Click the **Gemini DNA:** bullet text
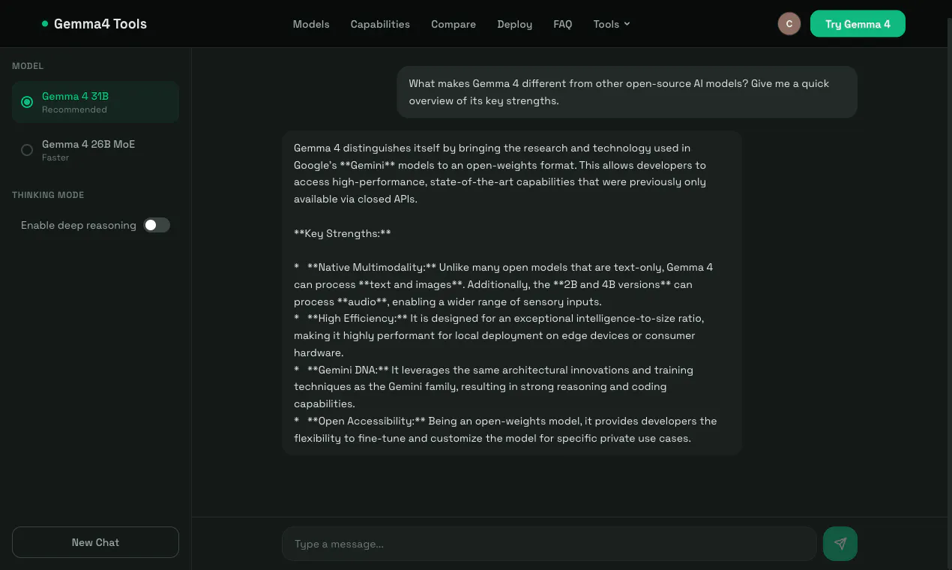The height and width of the screenshot is (570, 952). coord(493,386)
